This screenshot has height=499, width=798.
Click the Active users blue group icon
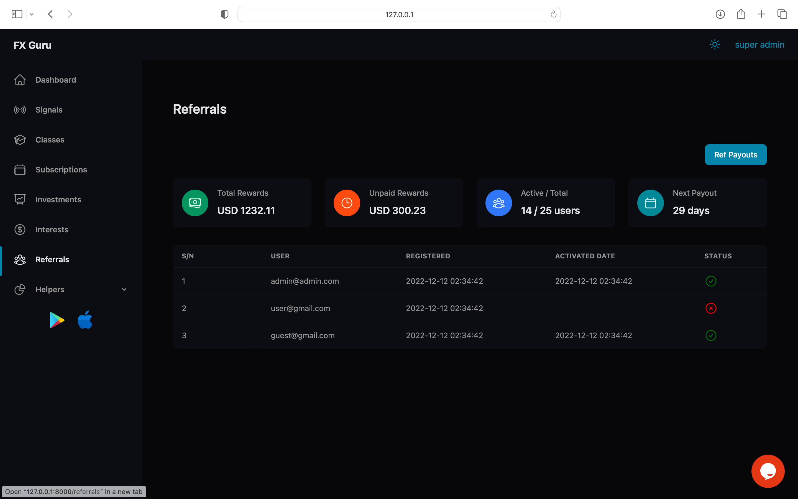(498, 203)
